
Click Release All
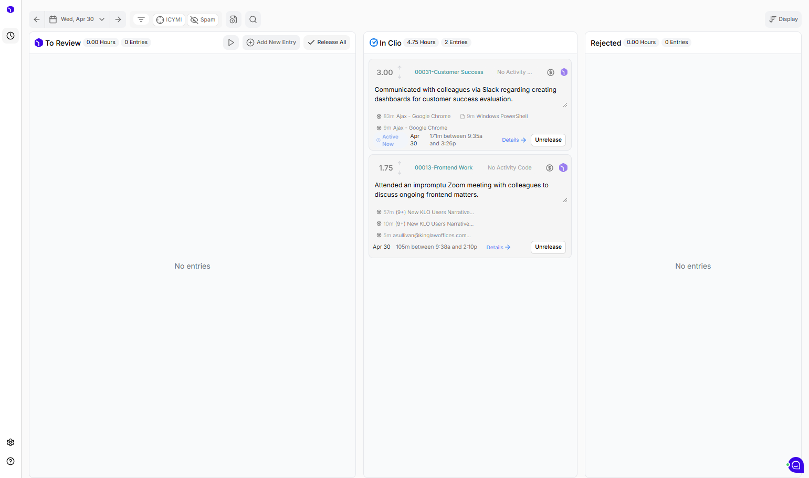click(327, 43)
